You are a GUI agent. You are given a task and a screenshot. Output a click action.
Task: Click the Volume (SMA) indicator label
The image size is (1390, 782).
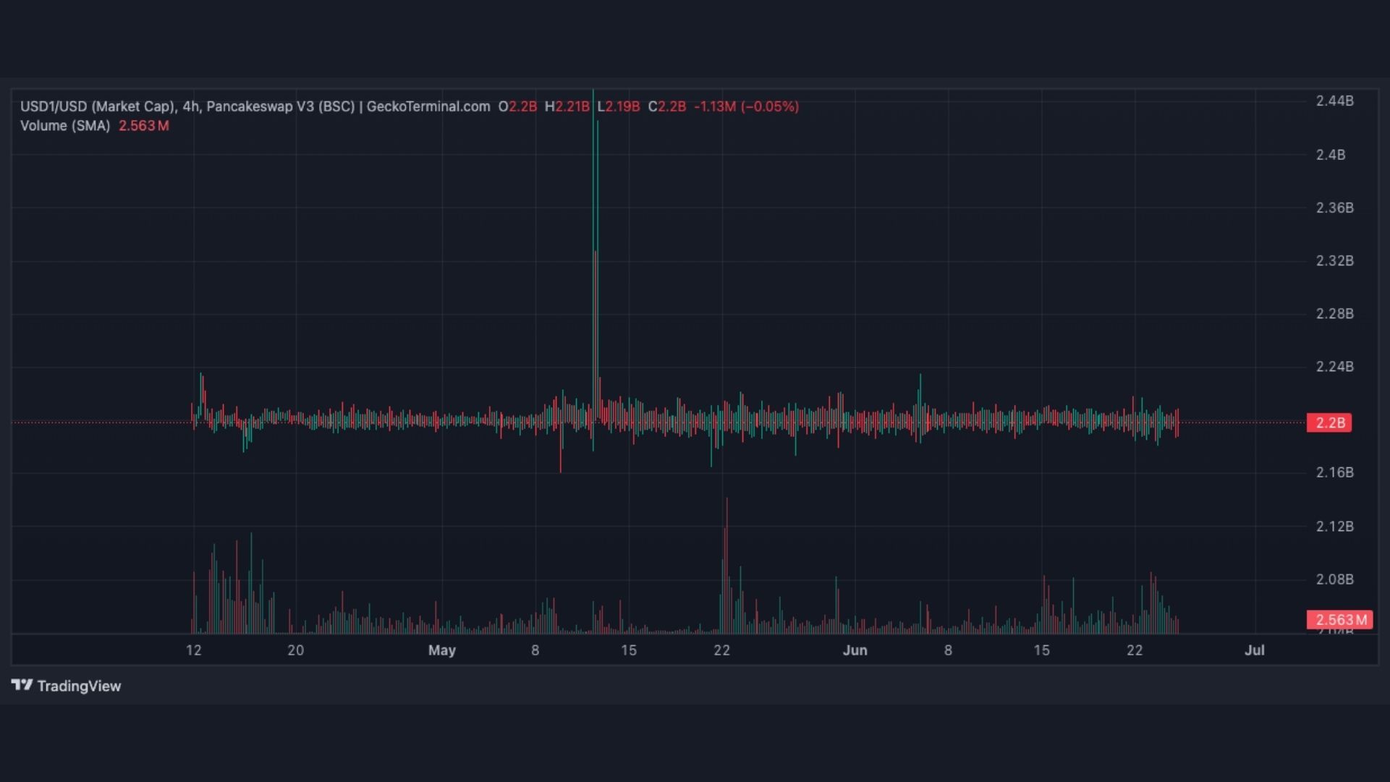(x=65, y=126)
